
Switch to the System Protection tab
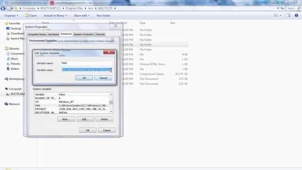84,34
